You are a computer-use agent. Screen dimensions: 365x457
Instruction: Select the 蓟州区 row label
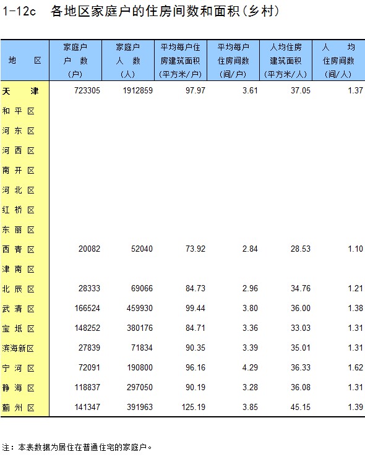point(19,408)
